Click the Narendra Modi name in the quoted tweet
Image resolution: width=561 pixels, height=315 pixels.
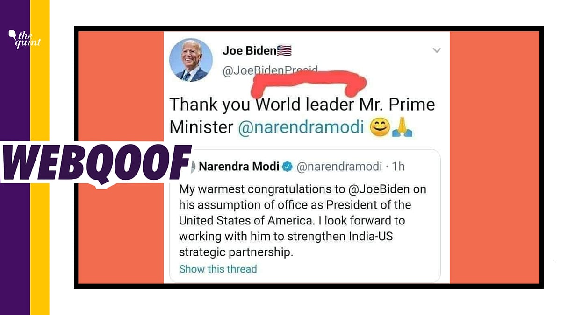point(239,167)
